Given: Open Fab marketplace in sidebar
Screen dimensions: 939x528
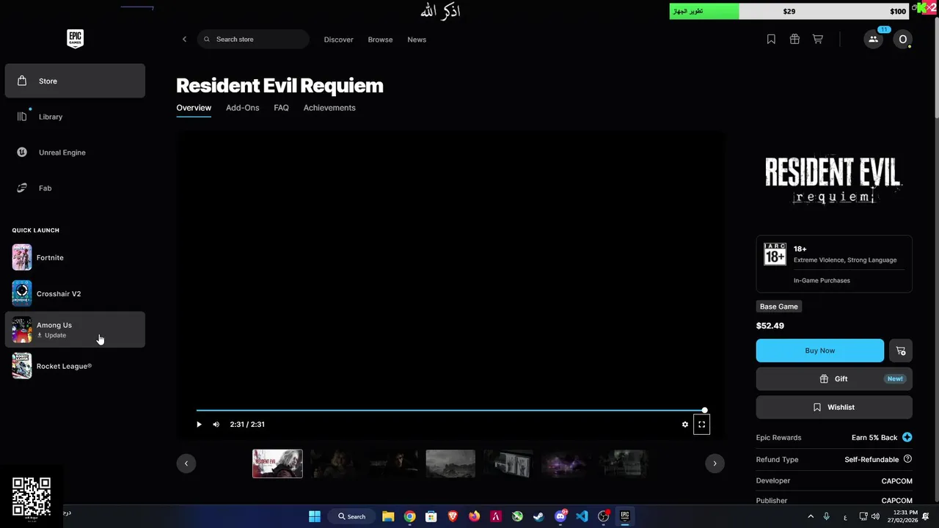Looking at the screenshot, I should (x=75, y=188).
